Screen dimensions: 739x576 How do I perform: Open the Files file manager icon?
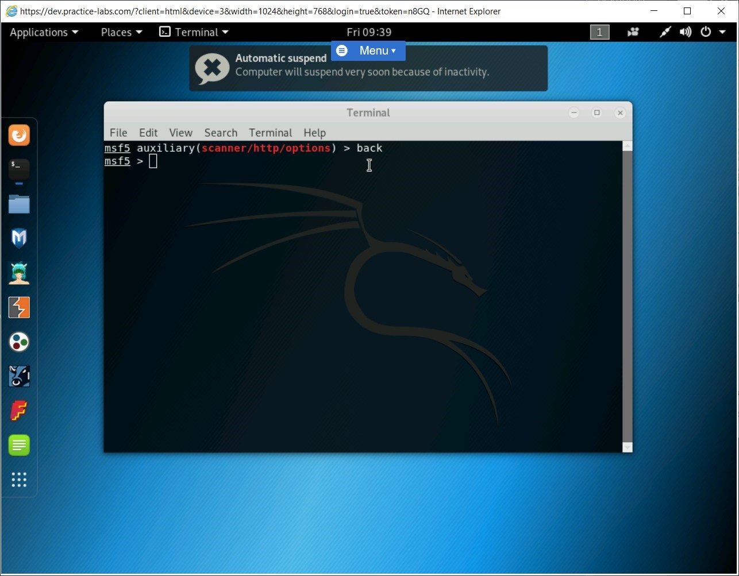pyautogui.click(x=19, y=204)
